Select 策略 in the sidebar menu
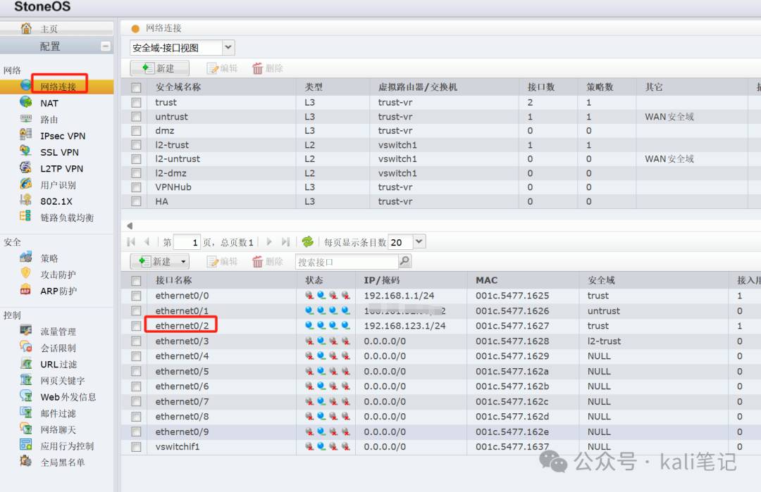This screenshot has height=492, width=761. pos(49,258)
